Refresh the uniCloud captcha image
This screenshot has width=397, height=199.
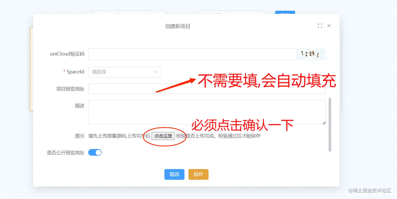[x=312, y=54]
